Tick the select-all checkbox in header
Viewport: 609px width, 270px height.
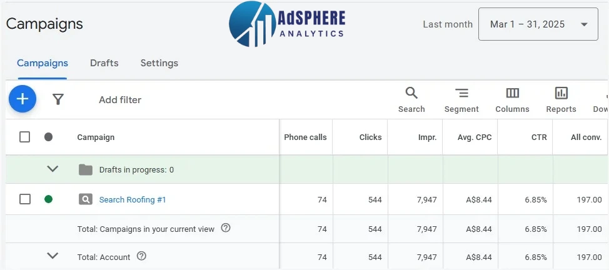[x=24, y=137]
